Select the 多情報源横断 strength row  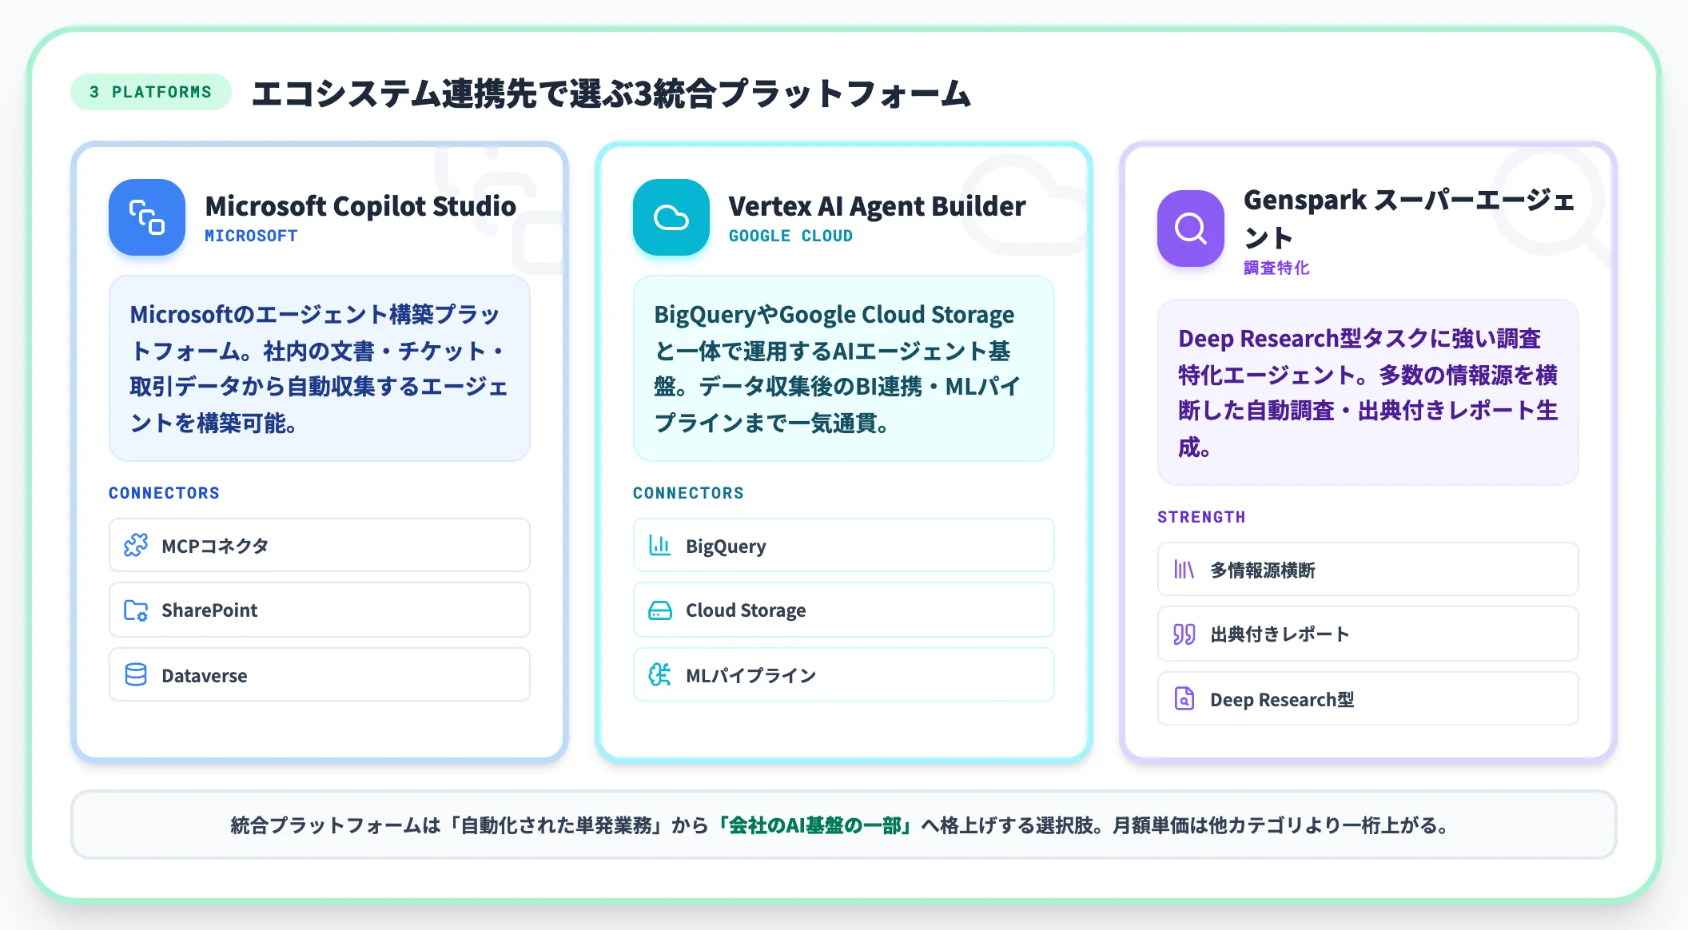1368,570
